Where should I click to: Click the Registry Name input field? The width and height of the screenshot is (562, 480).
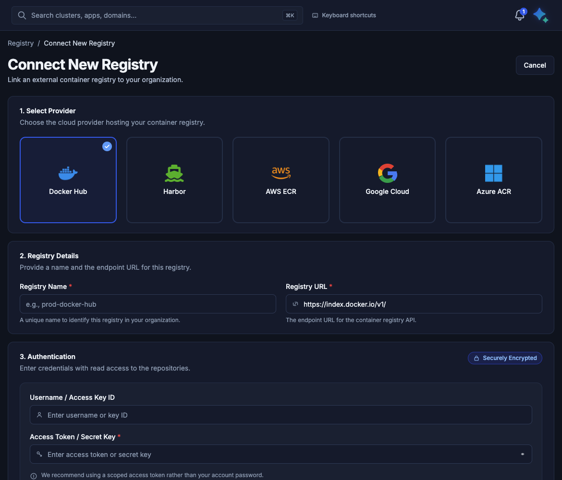(x=147, y=304)
